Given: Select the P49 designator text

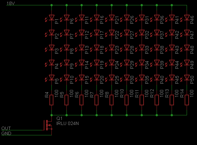Looking at the screenshot, I should pos(192,65).
